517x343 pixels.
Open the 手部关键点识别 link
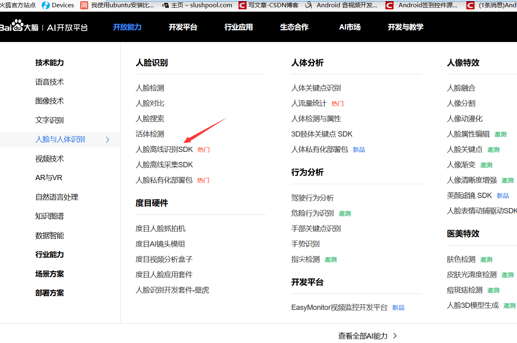(x=316, y=229)
